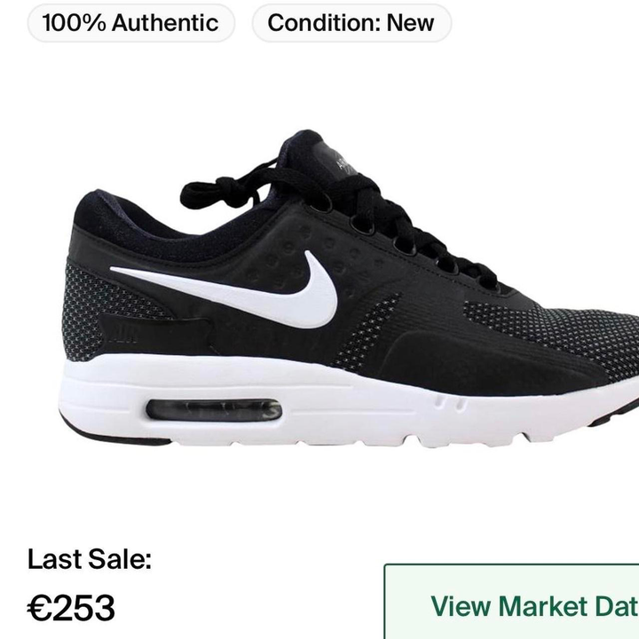Open the sneaker product image

[351, 289]
